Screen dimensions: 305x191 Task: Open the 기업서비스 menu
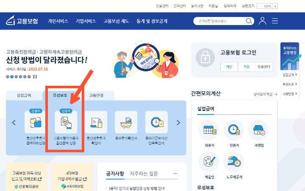pyautogui.click(x=86, y=21)
